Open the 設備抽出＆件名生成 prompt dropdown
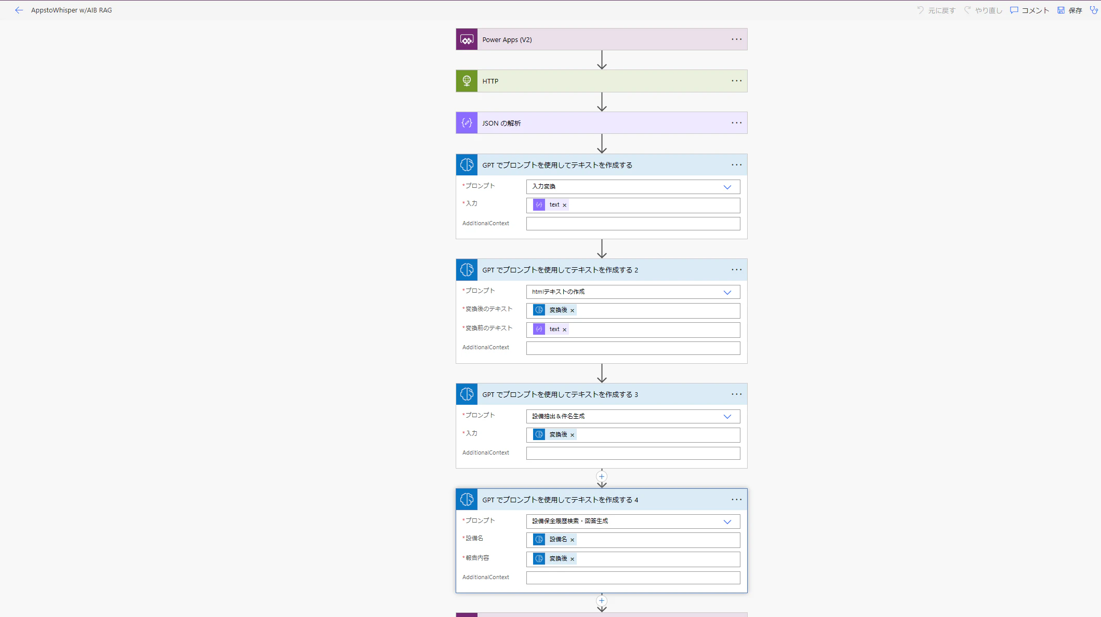The image size is (1101, 617). (x=633, y=417)
